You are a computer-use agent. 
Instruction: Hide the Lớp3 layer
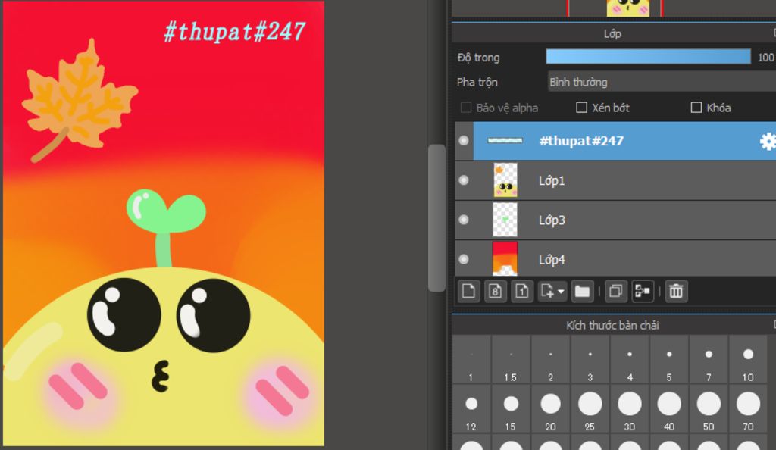[464, 220]
